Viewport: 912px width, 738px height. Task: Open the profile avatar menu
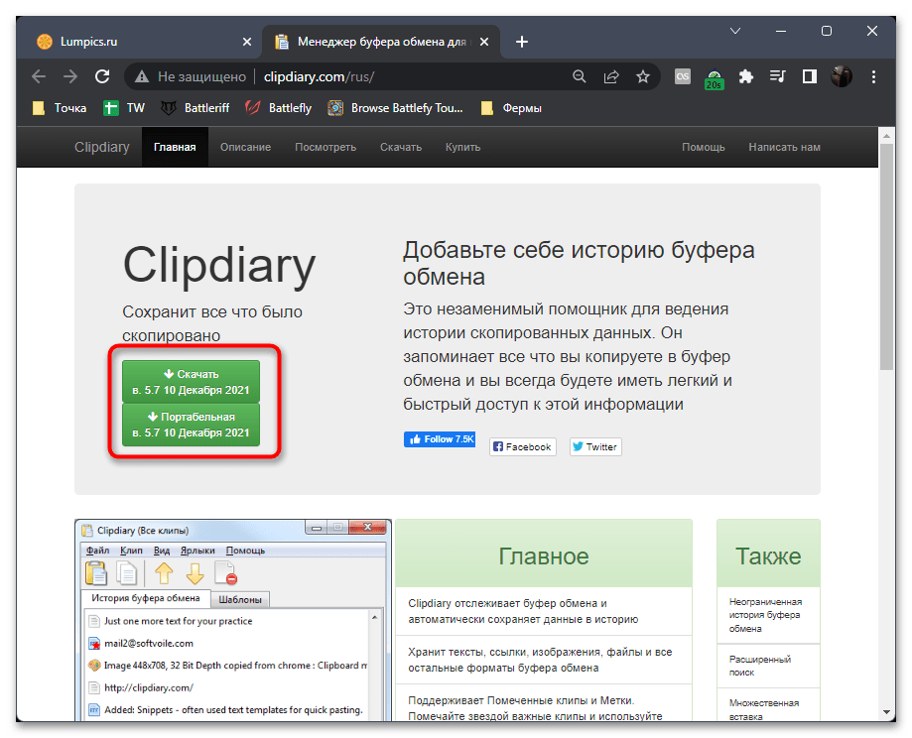[842, 76]
